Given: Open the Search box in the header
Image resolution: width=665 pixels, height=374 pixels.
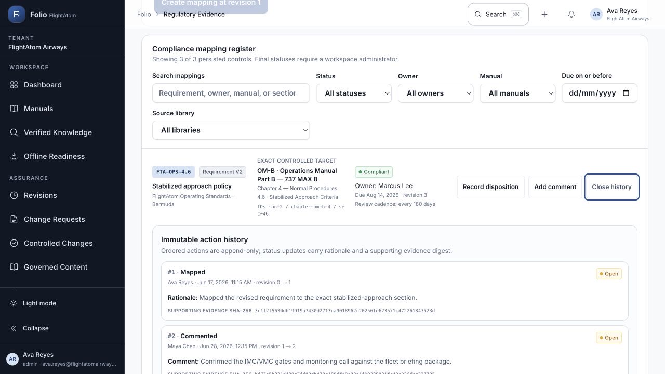Looking at the screenshot, I should [x=498, y=15].
